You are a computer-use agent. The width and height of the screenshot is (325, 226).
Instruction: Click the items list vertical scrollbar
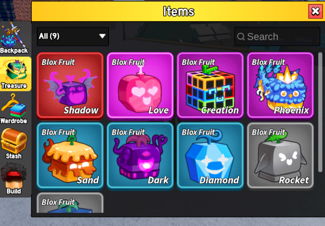[x=320, y=112]
